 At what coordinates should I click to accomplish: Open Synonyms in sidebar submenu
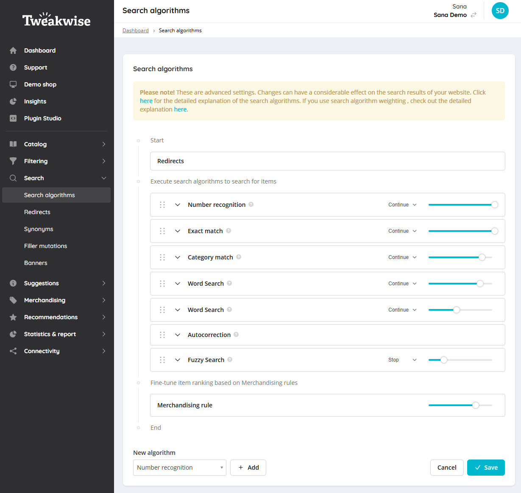pos(39,229)
